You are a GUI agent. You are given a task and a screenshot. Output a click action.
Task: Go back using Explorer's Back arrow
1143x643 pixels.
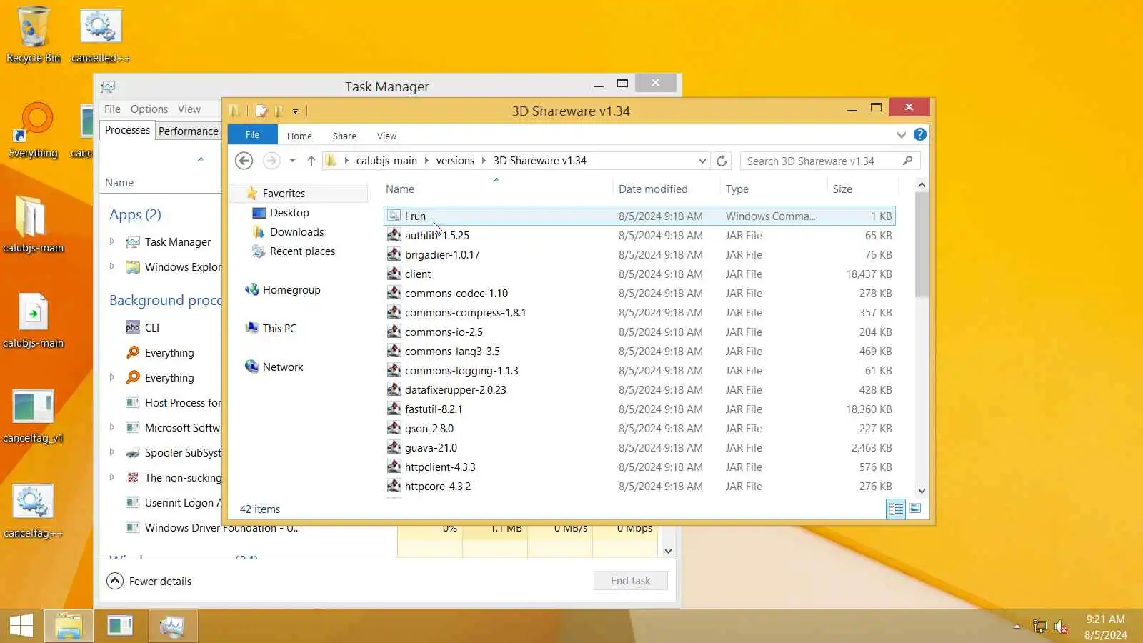tap(244, 161)
